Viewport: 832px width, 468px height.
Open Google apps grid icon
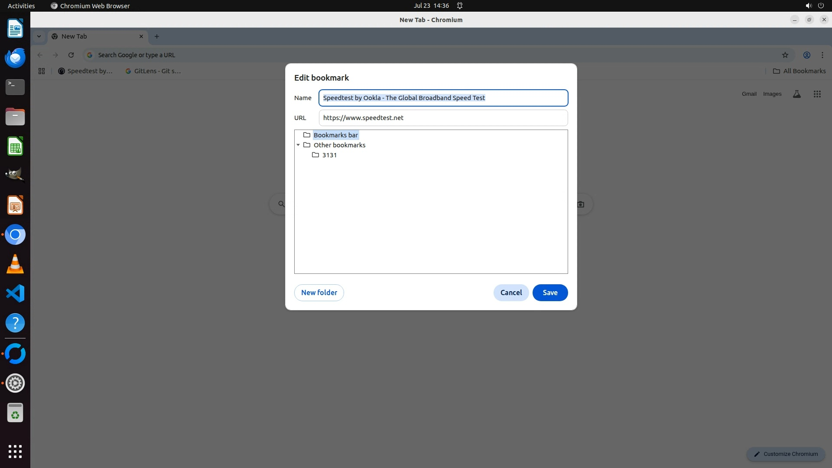click(817, 94)
